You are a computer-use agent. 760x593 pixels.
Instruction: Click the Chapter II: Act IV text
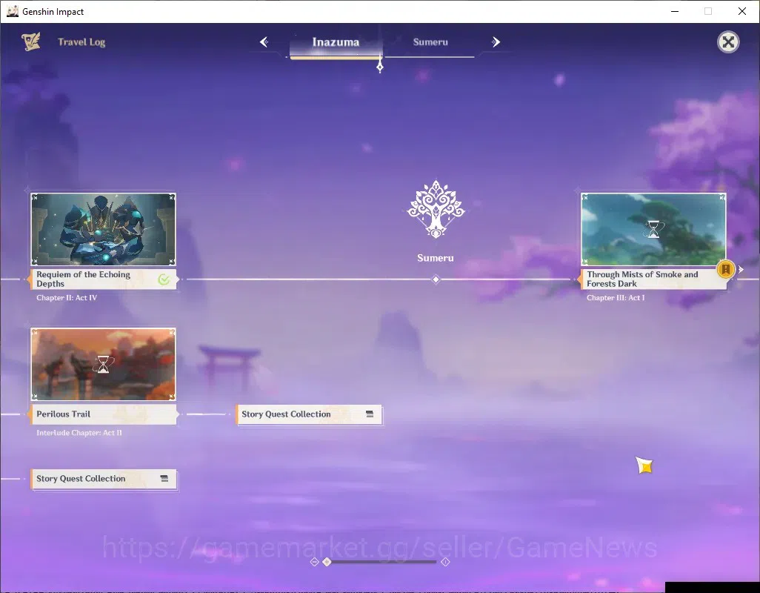(x=67, y=298)
